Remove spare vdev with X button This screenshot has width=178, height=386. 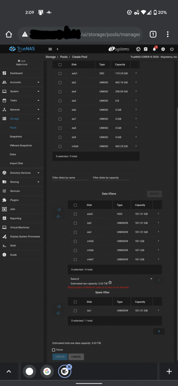click(159, 331)
